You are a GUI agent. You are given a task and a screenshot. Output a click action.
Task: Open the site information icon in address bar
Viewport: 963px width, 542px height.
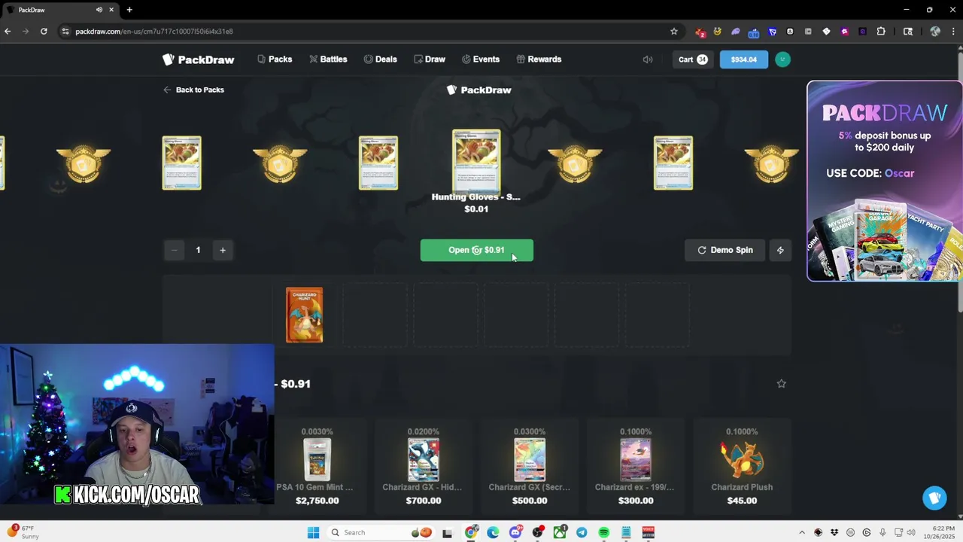click(x=65, y=31)
